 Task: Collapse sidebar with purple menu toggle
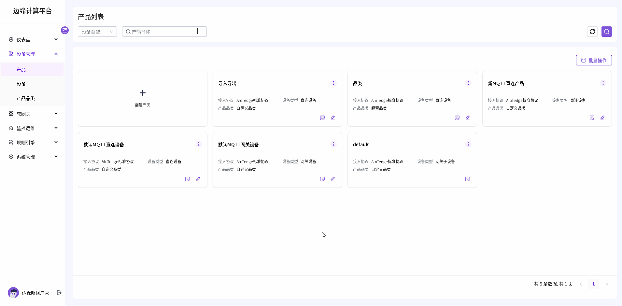tap(65, 30)
